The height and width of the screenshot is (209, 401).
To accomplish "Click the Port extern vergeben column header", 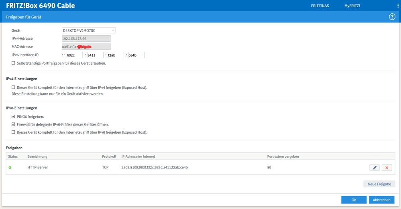I will pyautogui.click(x=283, y=156).
